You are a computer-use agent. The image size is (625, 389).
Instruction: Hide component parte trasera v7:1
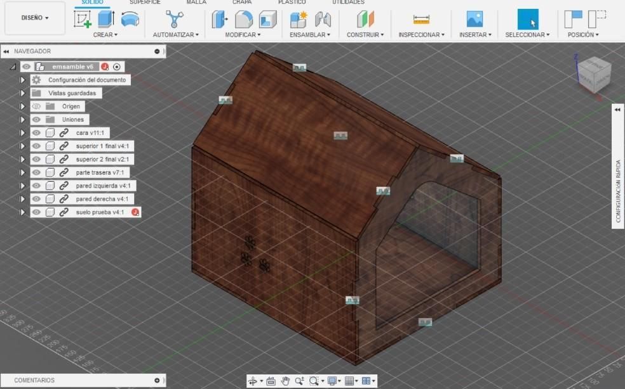36,172
